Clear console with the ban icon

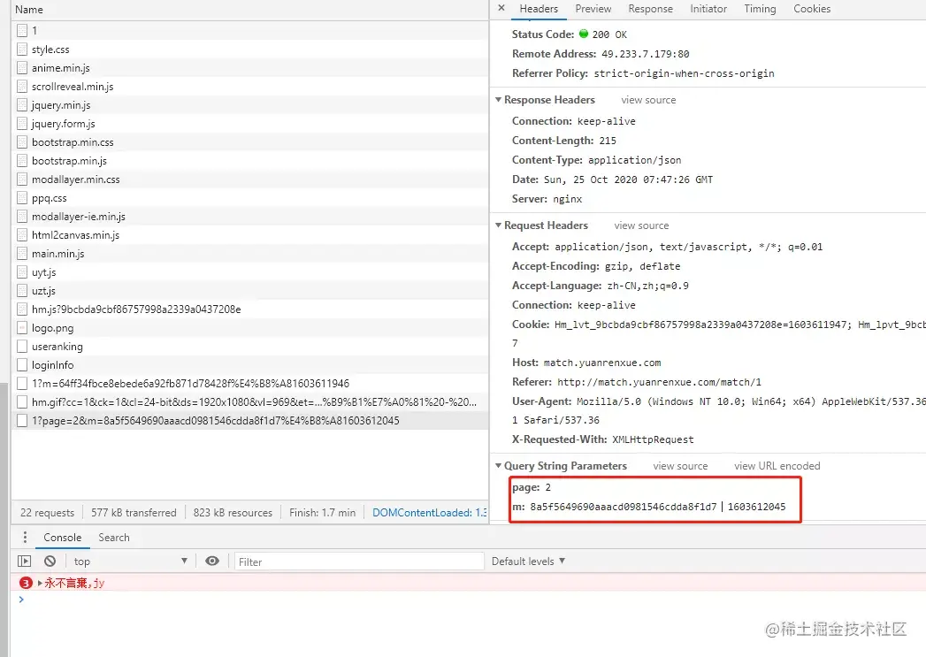pyautogui.click(x=50, y=562)
